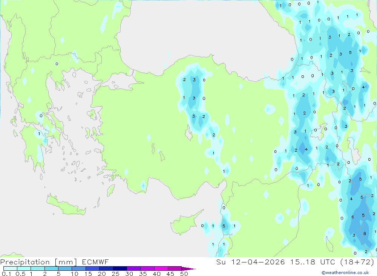This screenshot has width=377, height=276.
Task: Click the precipitation value 6 on the map
Action: pos(352,217)
